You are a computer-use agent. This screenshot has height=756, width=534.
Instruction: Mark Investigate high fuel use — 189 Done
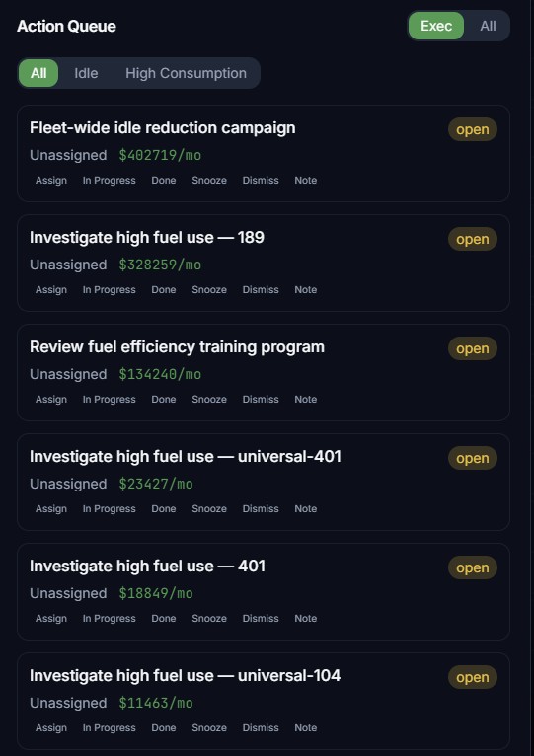[x=164, y=290]
